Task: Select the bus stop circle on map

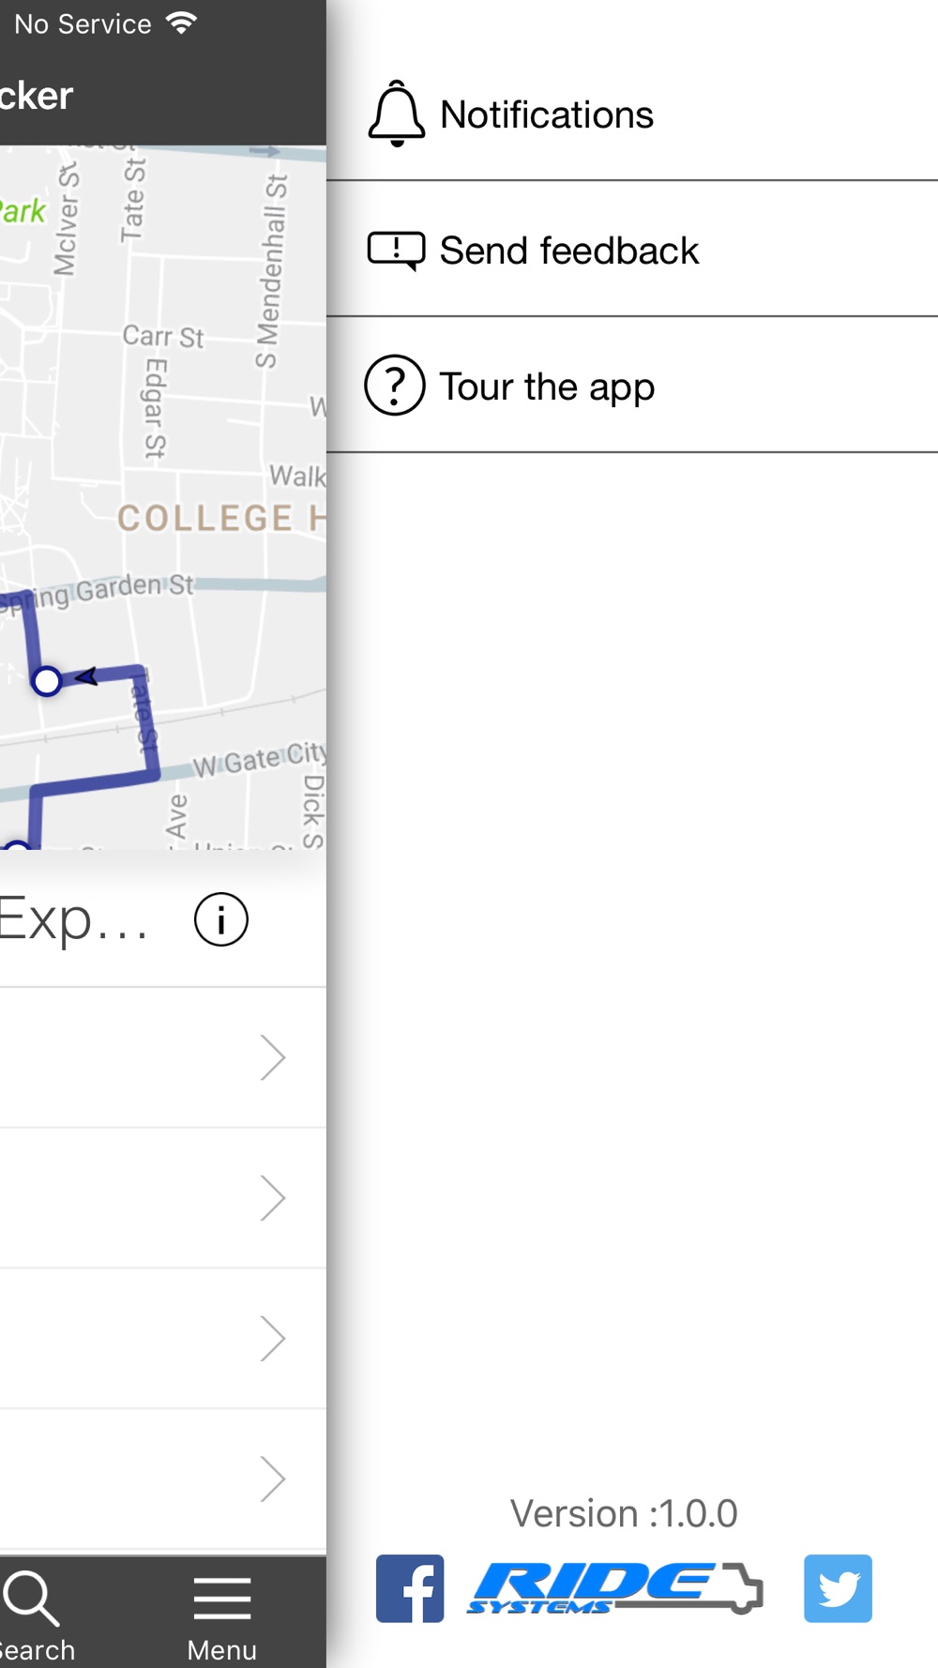Action: [x=46, y=681]
